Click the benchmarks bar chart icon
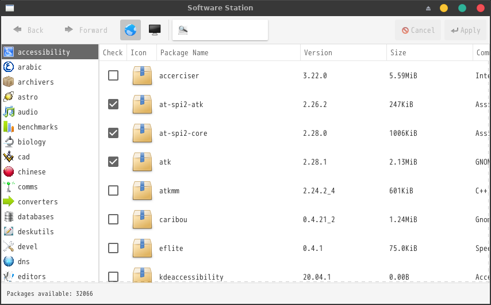Image resolution: width=491 pixels, height=305 pixels. pos(9,127)
